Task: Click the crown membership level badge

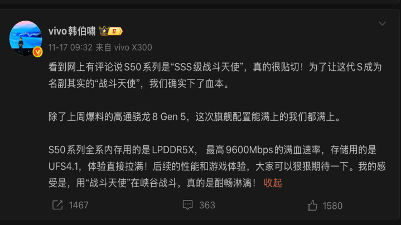Action: coord(111,31)
